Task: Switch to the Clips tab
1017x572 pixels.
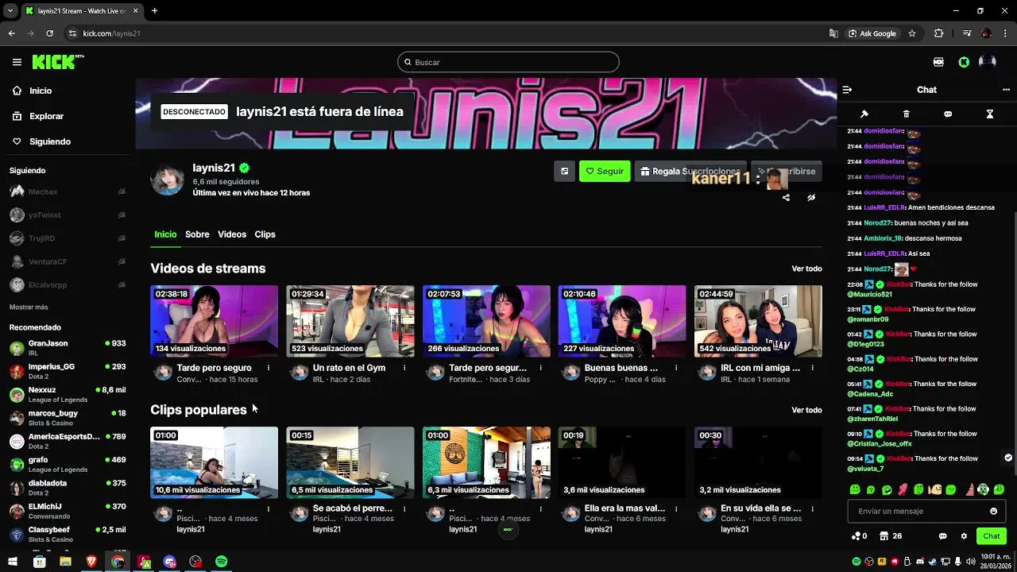Action: (x=265, y=234)
